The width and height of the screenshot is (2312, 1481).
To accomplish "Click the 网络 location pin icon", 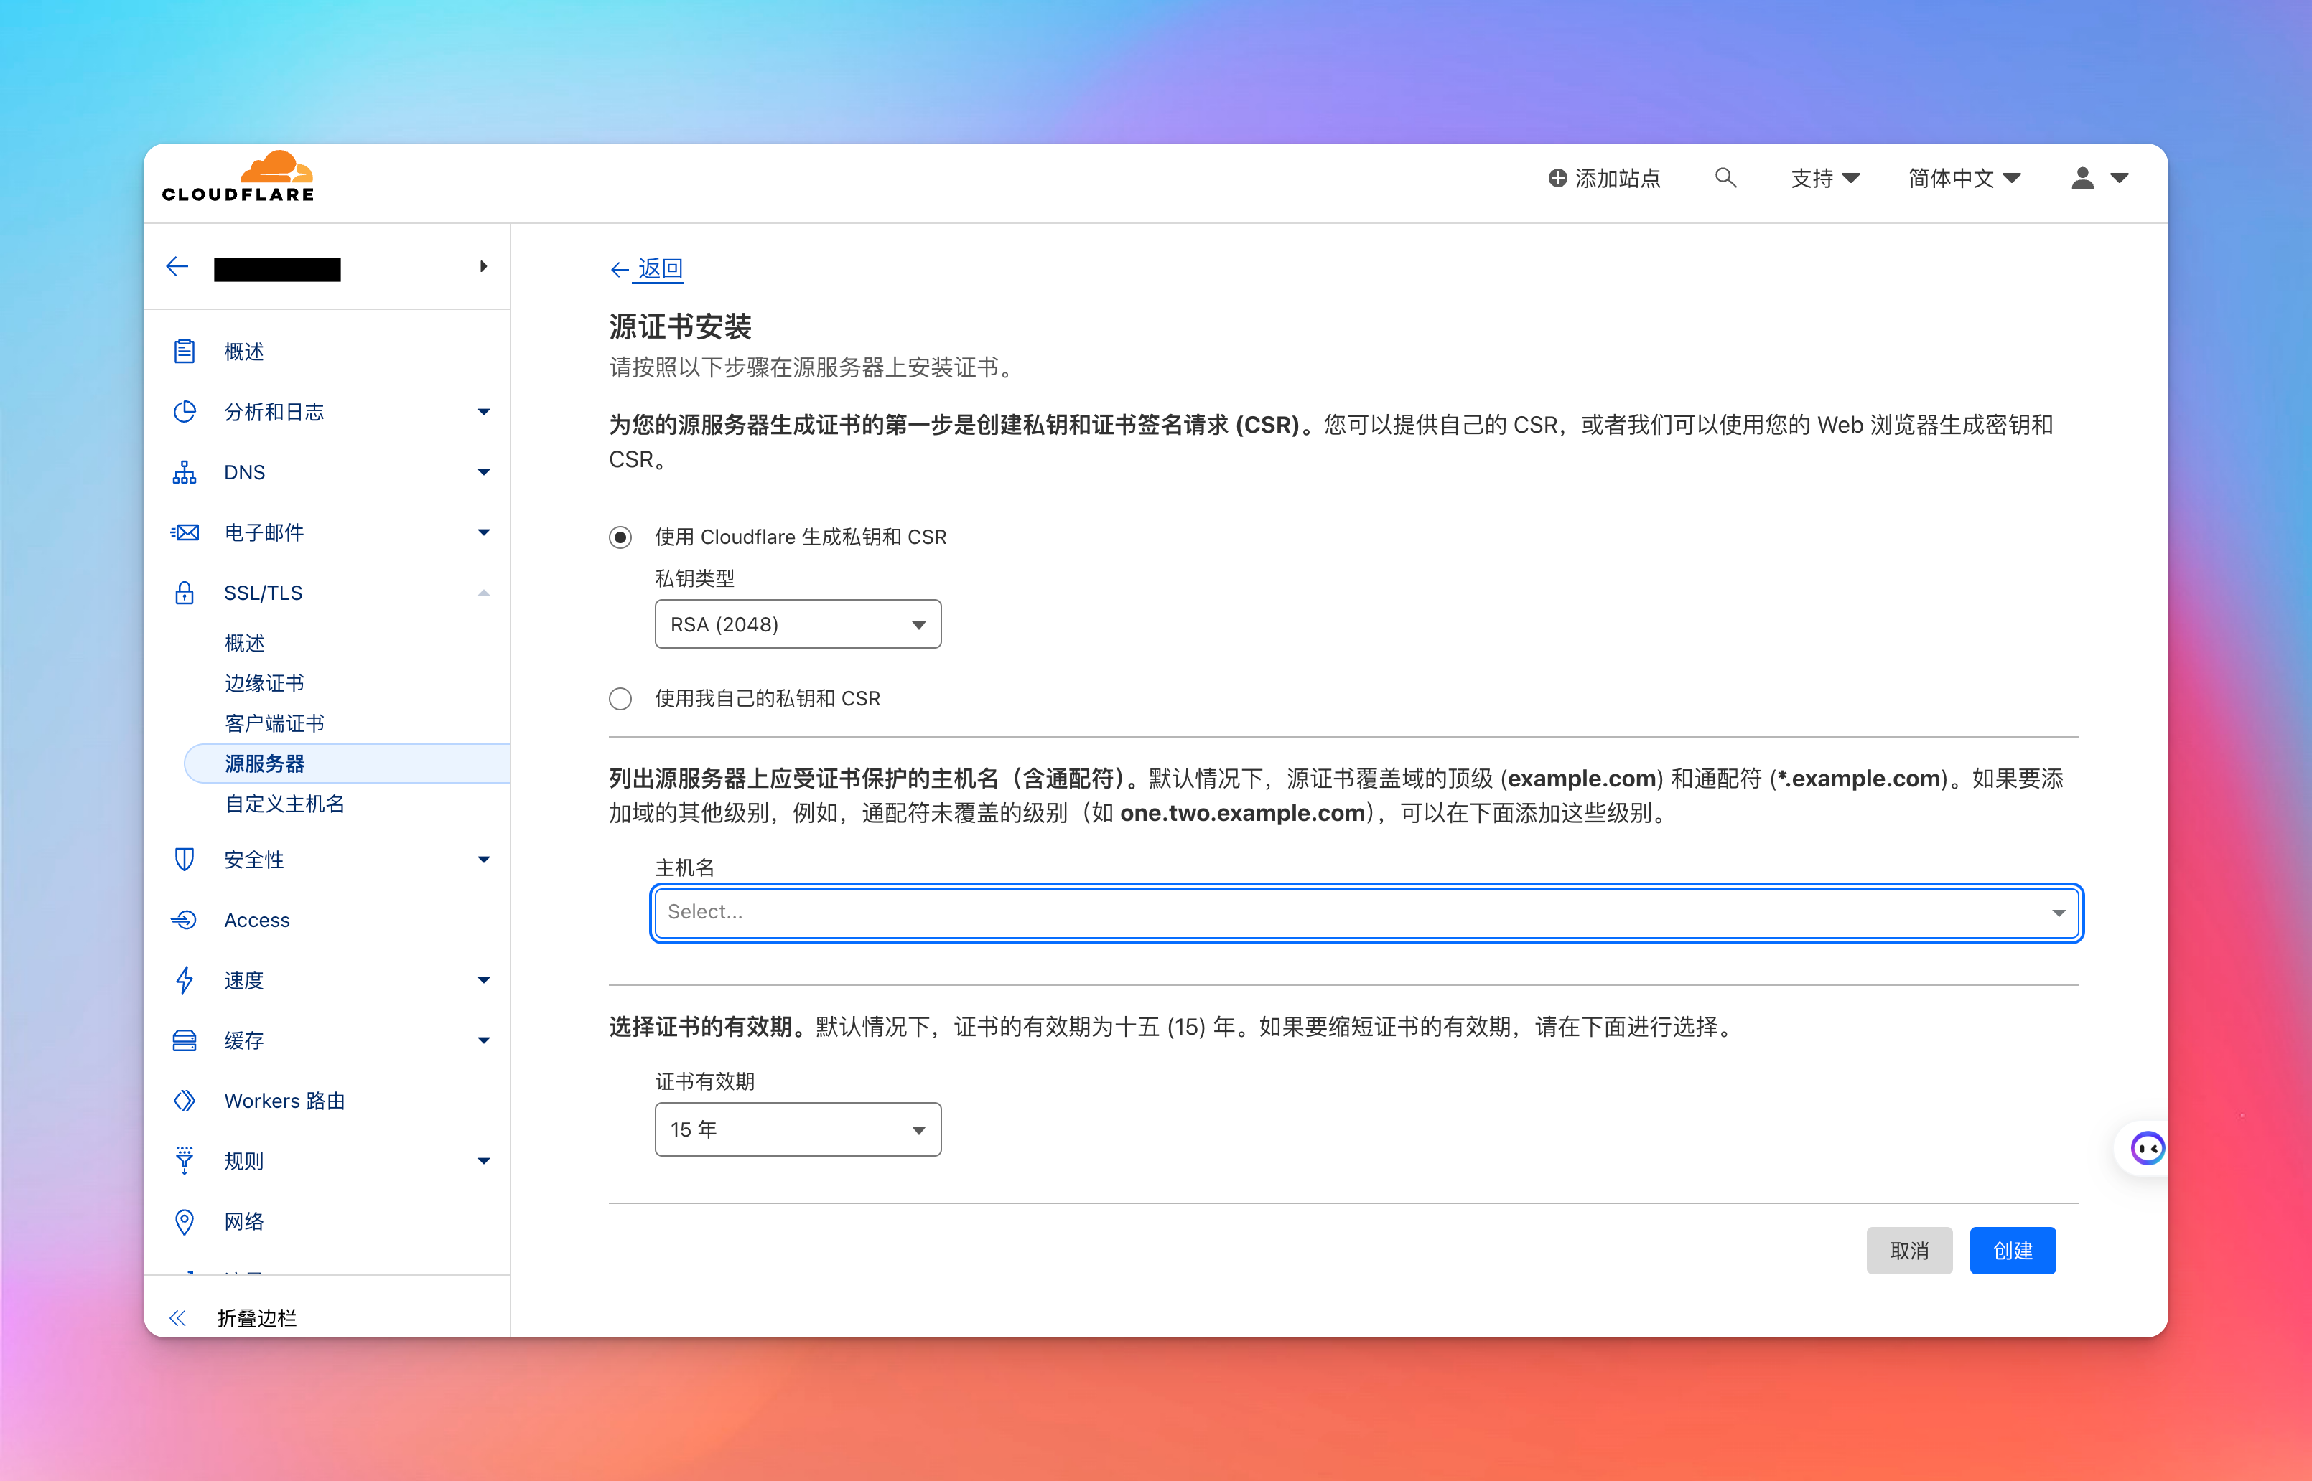I will click(x=184, y=1221).
